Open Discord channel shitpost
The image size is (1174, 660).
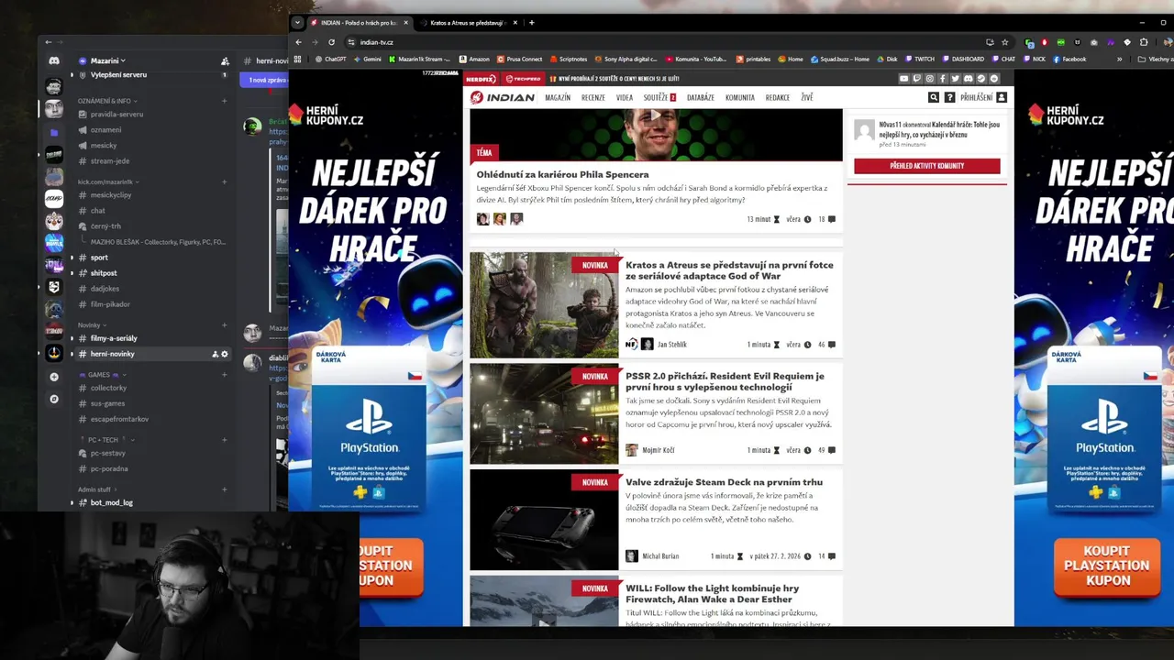(x=104, y=273)
